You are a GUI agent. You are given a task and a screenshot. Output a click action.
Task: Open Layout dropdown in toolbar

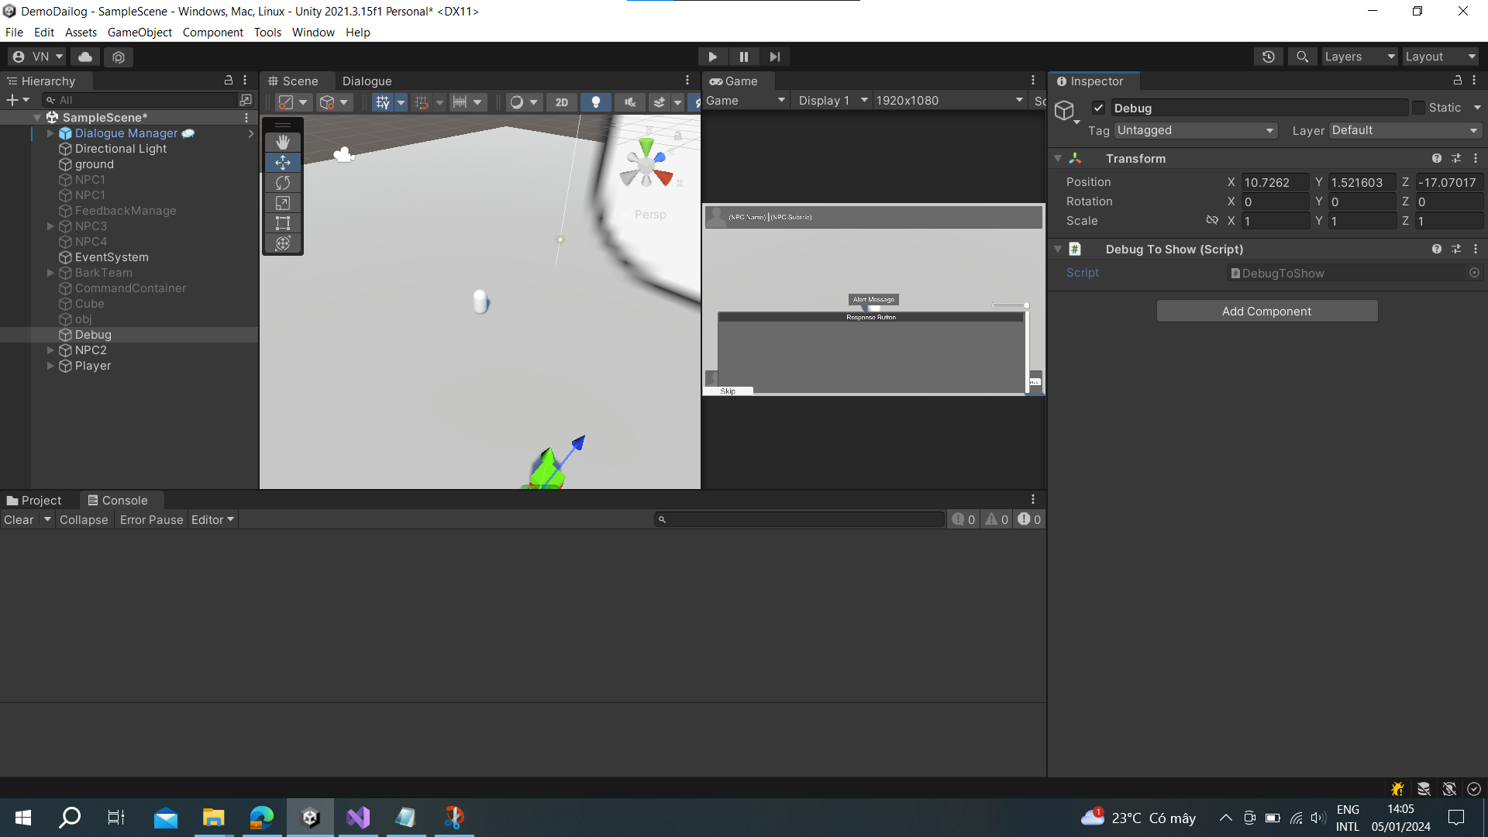1441,57
